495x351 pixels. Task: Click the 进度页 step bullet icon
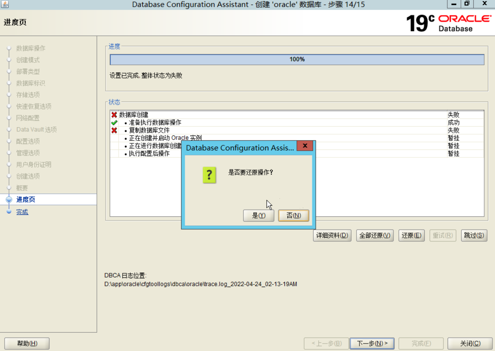[x=9, y=200]
